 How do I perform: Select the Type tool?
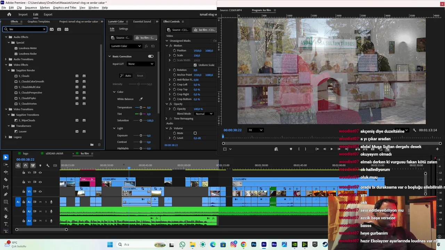pos(6,224)
